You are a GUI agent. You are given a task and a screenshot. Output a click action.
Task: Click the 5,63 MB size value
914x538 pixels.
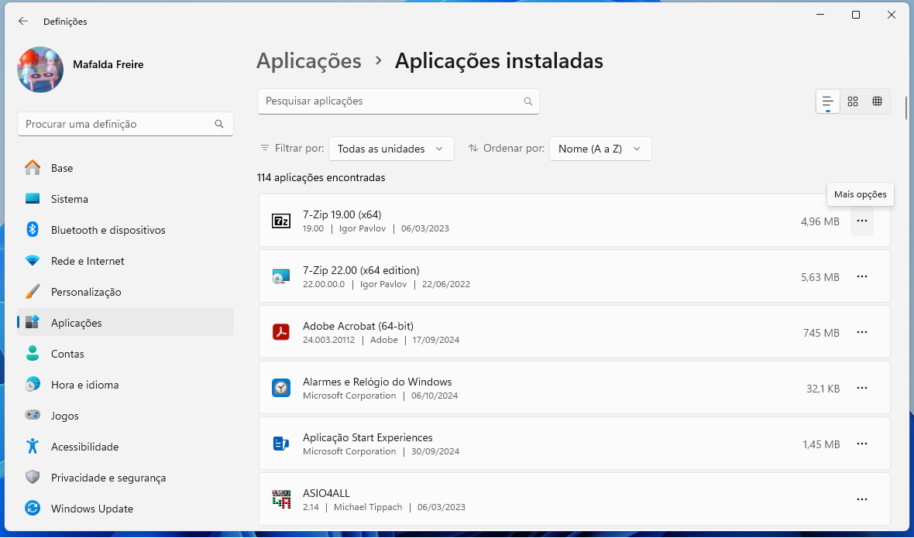(x=820, y=277)
